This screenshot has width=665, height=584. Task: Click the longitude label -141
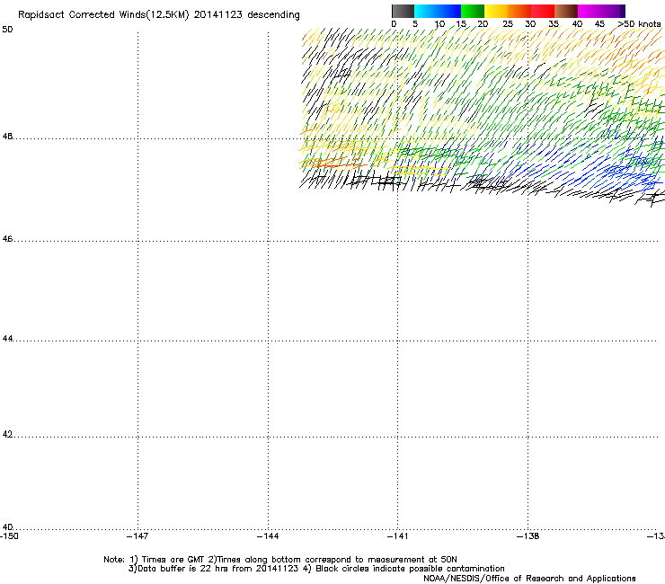coord(398,536)
